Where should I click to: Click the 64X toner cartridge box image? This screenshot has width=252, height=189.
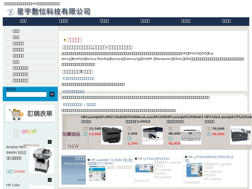97,173
